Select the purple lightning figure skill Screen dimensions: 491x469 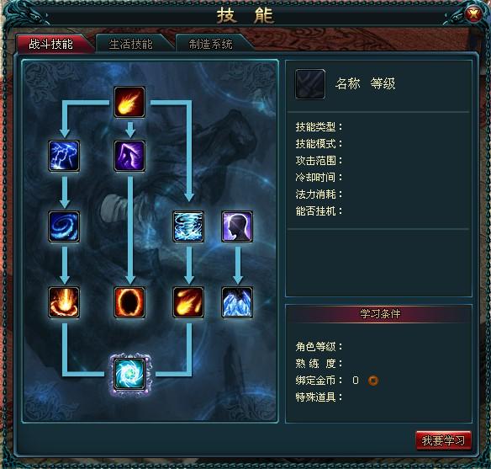129,156
